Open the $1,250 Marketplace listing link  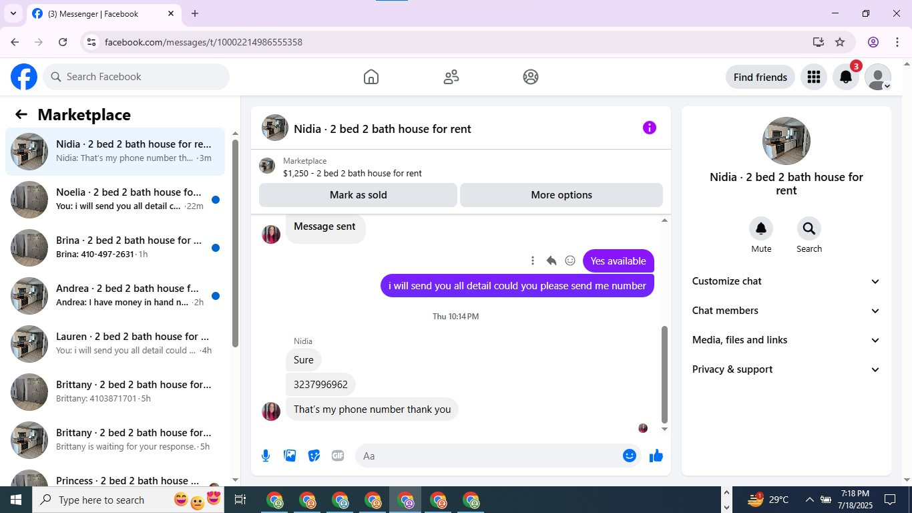(352, 173)
